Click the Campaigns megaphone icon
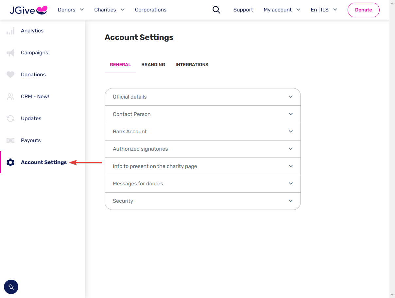The image size is (395, 298). [10, 53]
